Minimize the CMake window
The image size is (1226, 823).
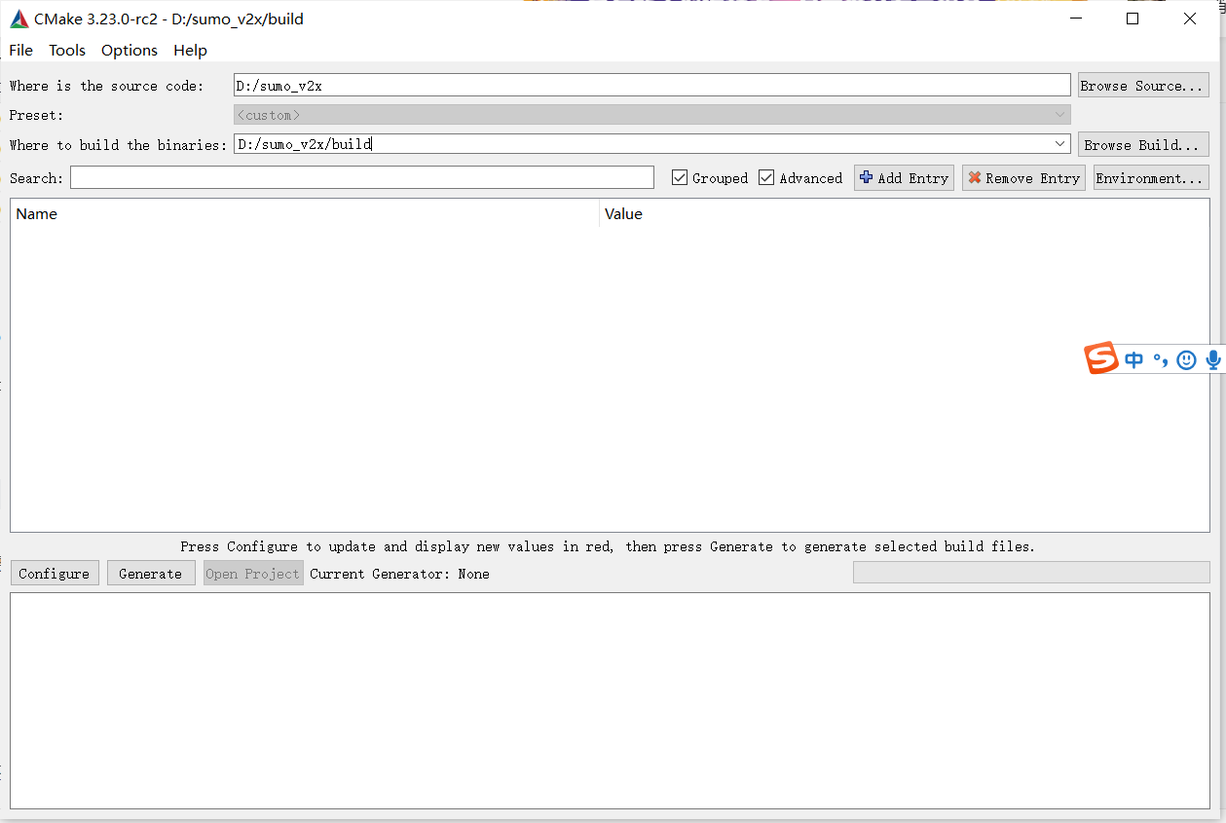pyautogui.click(x=1075, y=19)
